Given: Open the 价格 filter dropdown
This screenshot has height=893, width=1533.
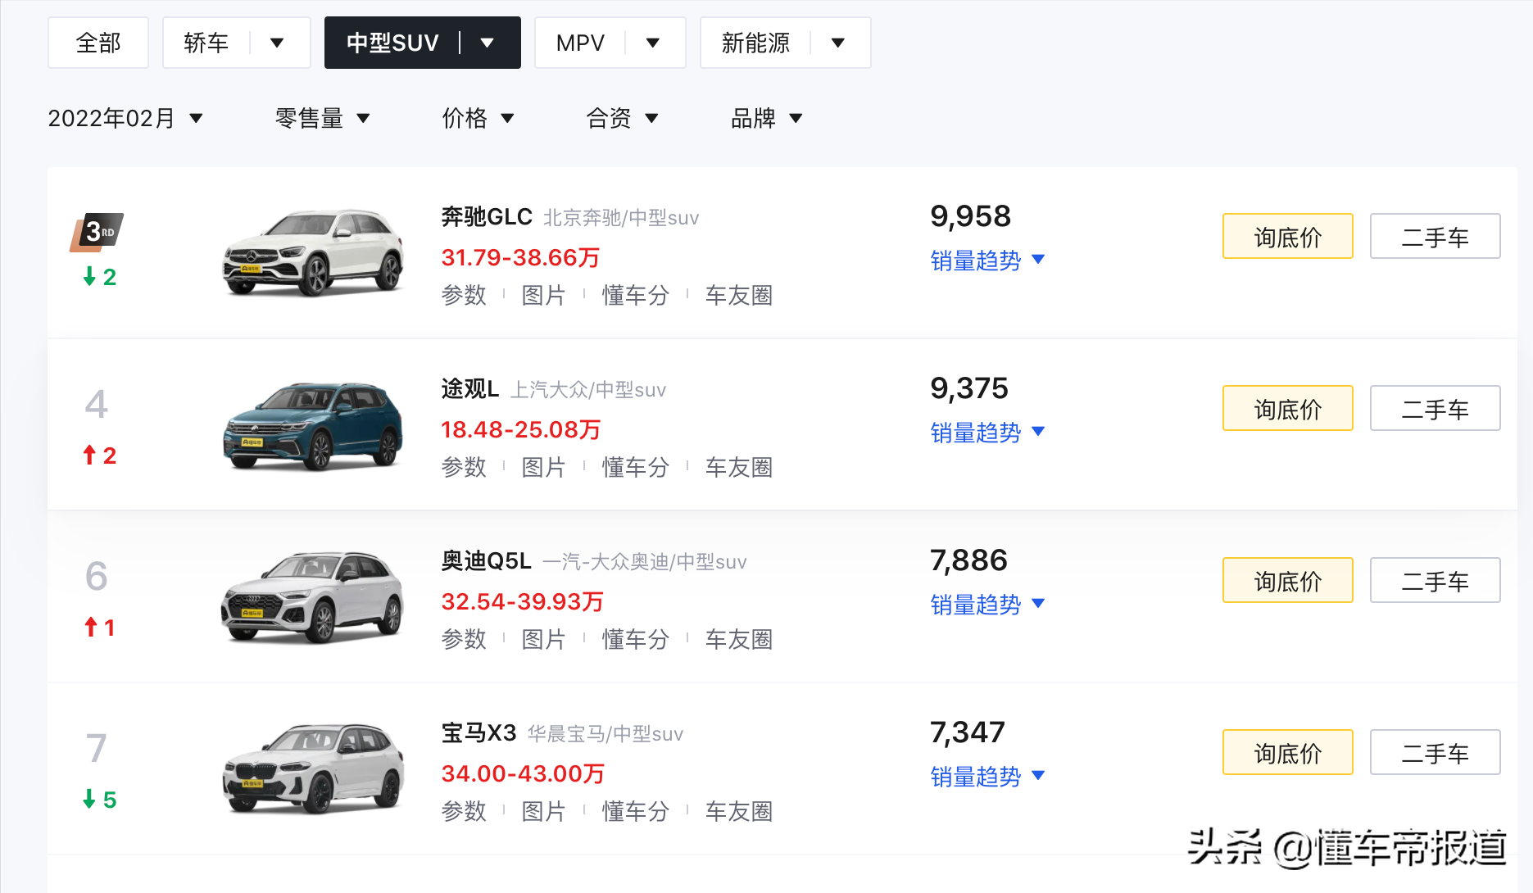Looking at the screenshot, I should click(x=478, y=119).
